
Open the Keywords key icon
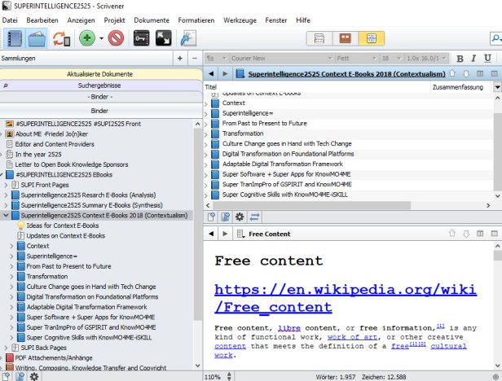(142, 38)
